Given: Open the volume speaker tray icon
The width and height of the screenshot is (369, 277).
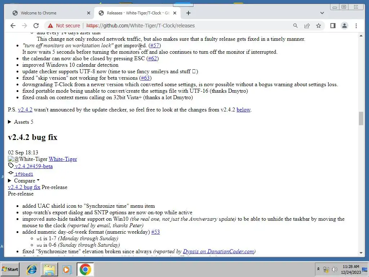Looking at the screenshot, I should [x=334, y=269].
